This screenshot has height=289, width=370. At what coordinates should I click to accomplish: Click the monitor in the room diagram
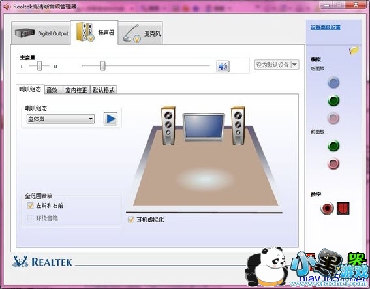[204, 127]
